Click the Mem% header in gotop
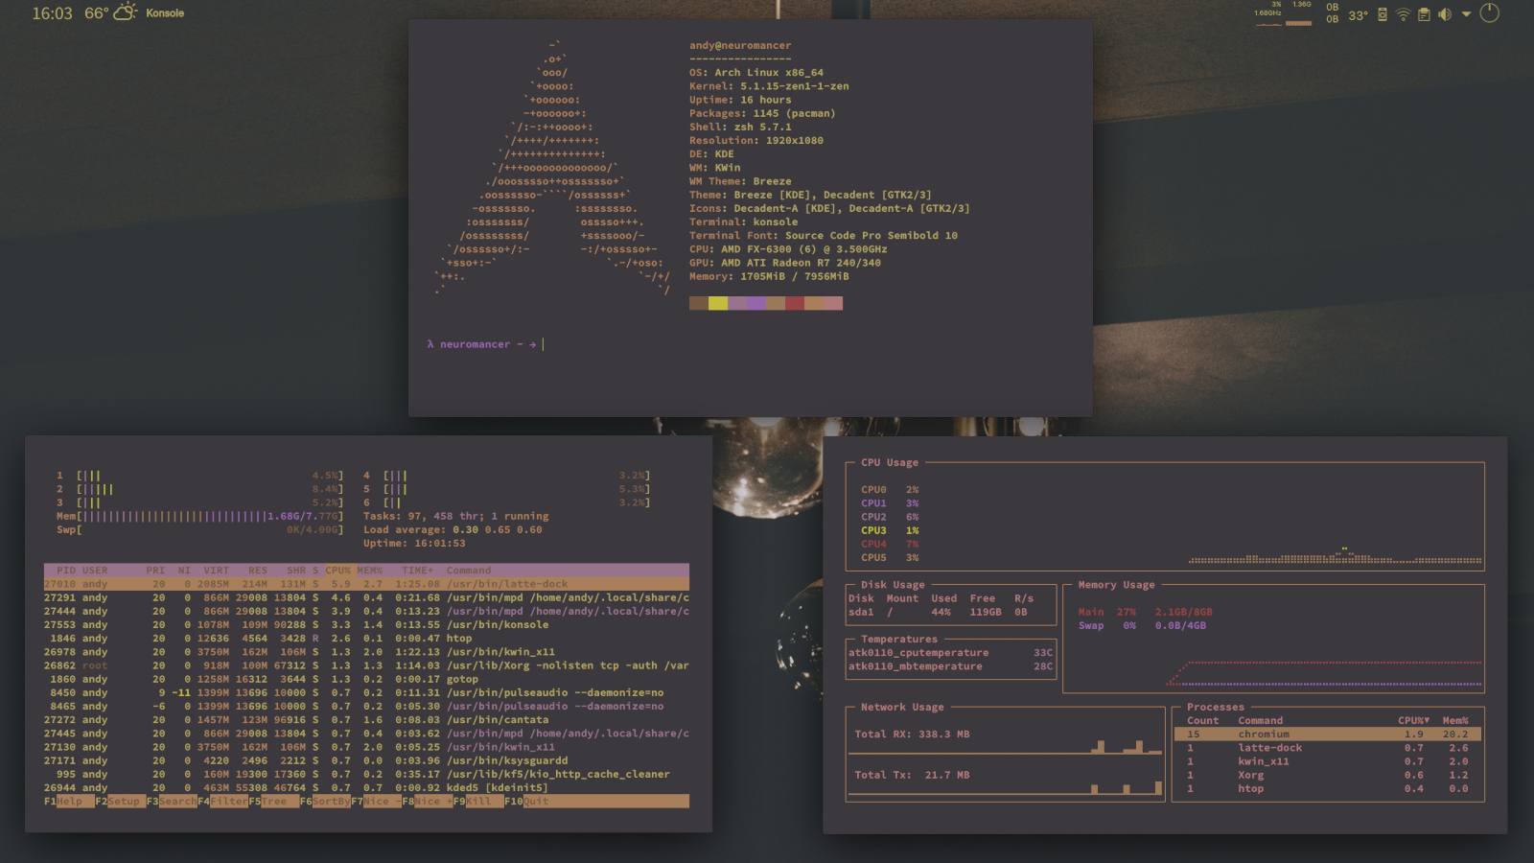This screenshot has width=1534, height=863. (x=1455, y=721)
